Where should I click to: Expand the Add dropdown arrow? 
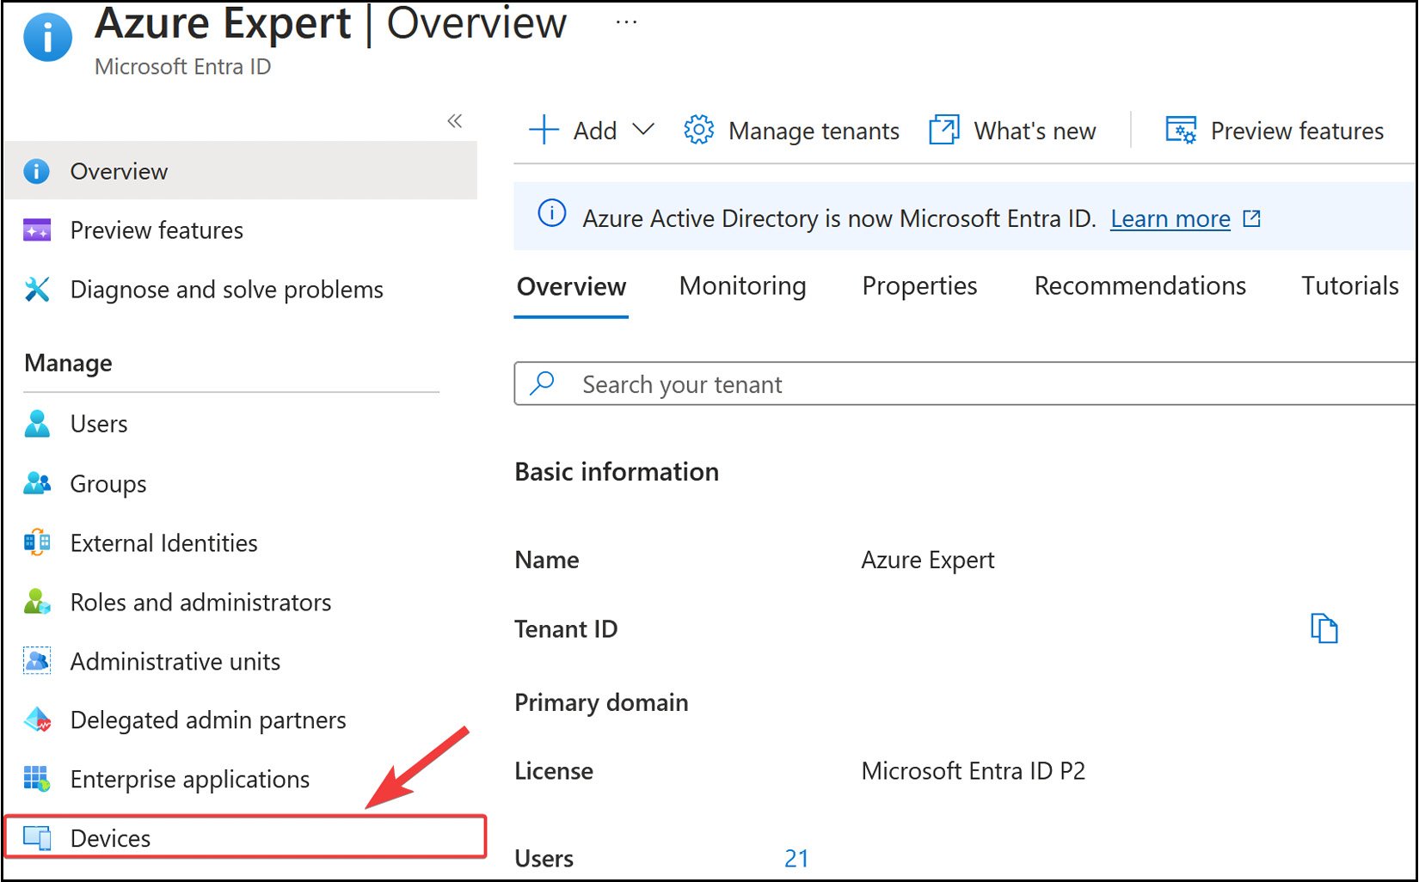point(643,129)
